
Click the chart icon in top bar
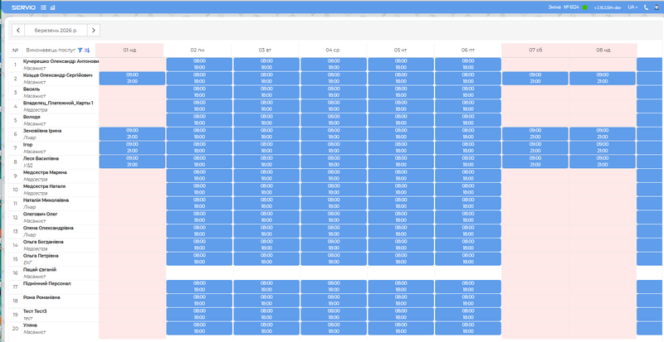[x=53, y=7]
